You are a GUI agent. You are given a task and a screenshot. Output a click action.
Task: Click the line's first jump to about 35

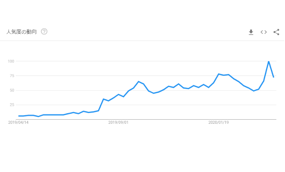coord(103,99)
